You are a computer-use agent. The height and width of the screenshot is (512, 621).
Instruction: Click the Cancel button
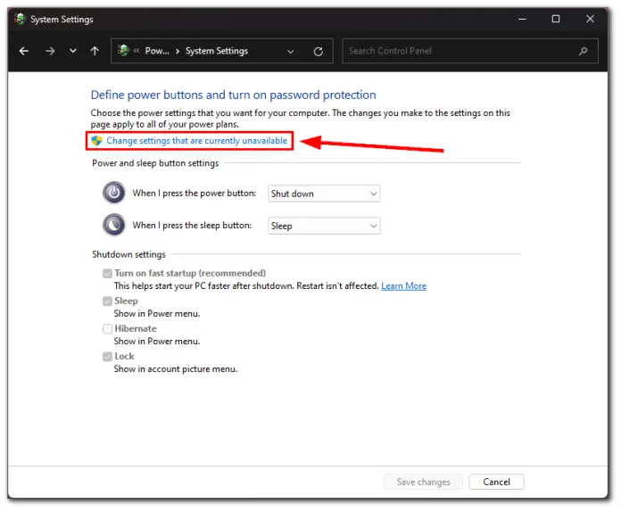496,482
